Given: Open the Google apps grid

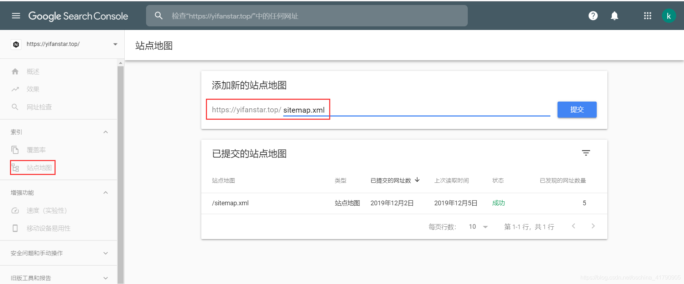Looking at the screenshot, I should pyautogui.click(x=648, y=16).
